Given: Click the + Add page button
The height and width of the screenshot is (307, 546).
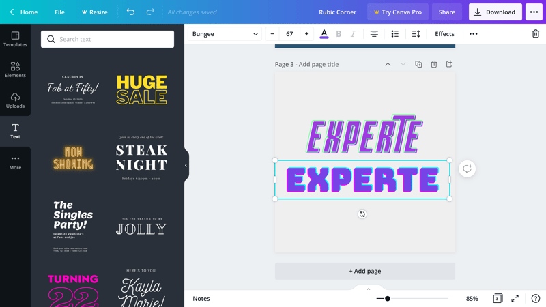Looking at the screenshot, I should click(x=365, y=271).
